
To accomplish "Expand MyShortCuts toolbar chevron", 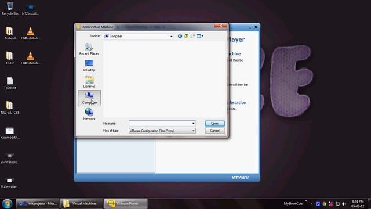I will [x=305, y=201].
